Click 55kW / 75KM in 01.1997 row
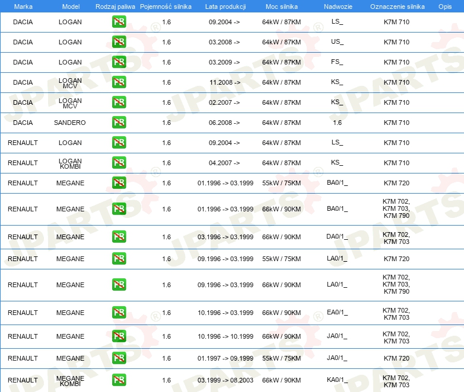464x392 pixels. pyautogui.click(x=281, y=358)
